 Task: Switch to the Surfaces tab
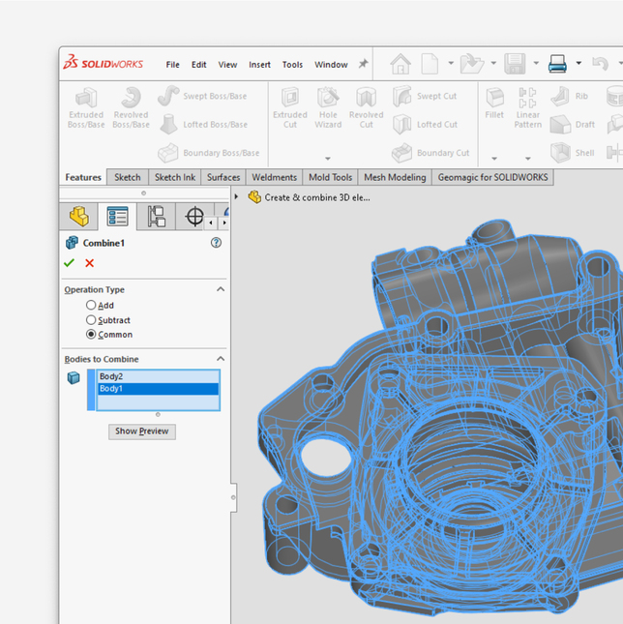tap(223, 177)
